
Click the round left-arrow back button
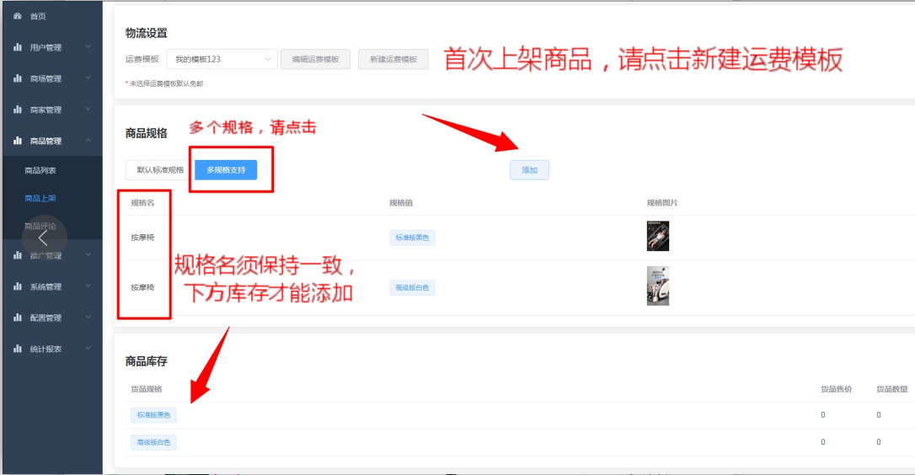pos(45,238)
